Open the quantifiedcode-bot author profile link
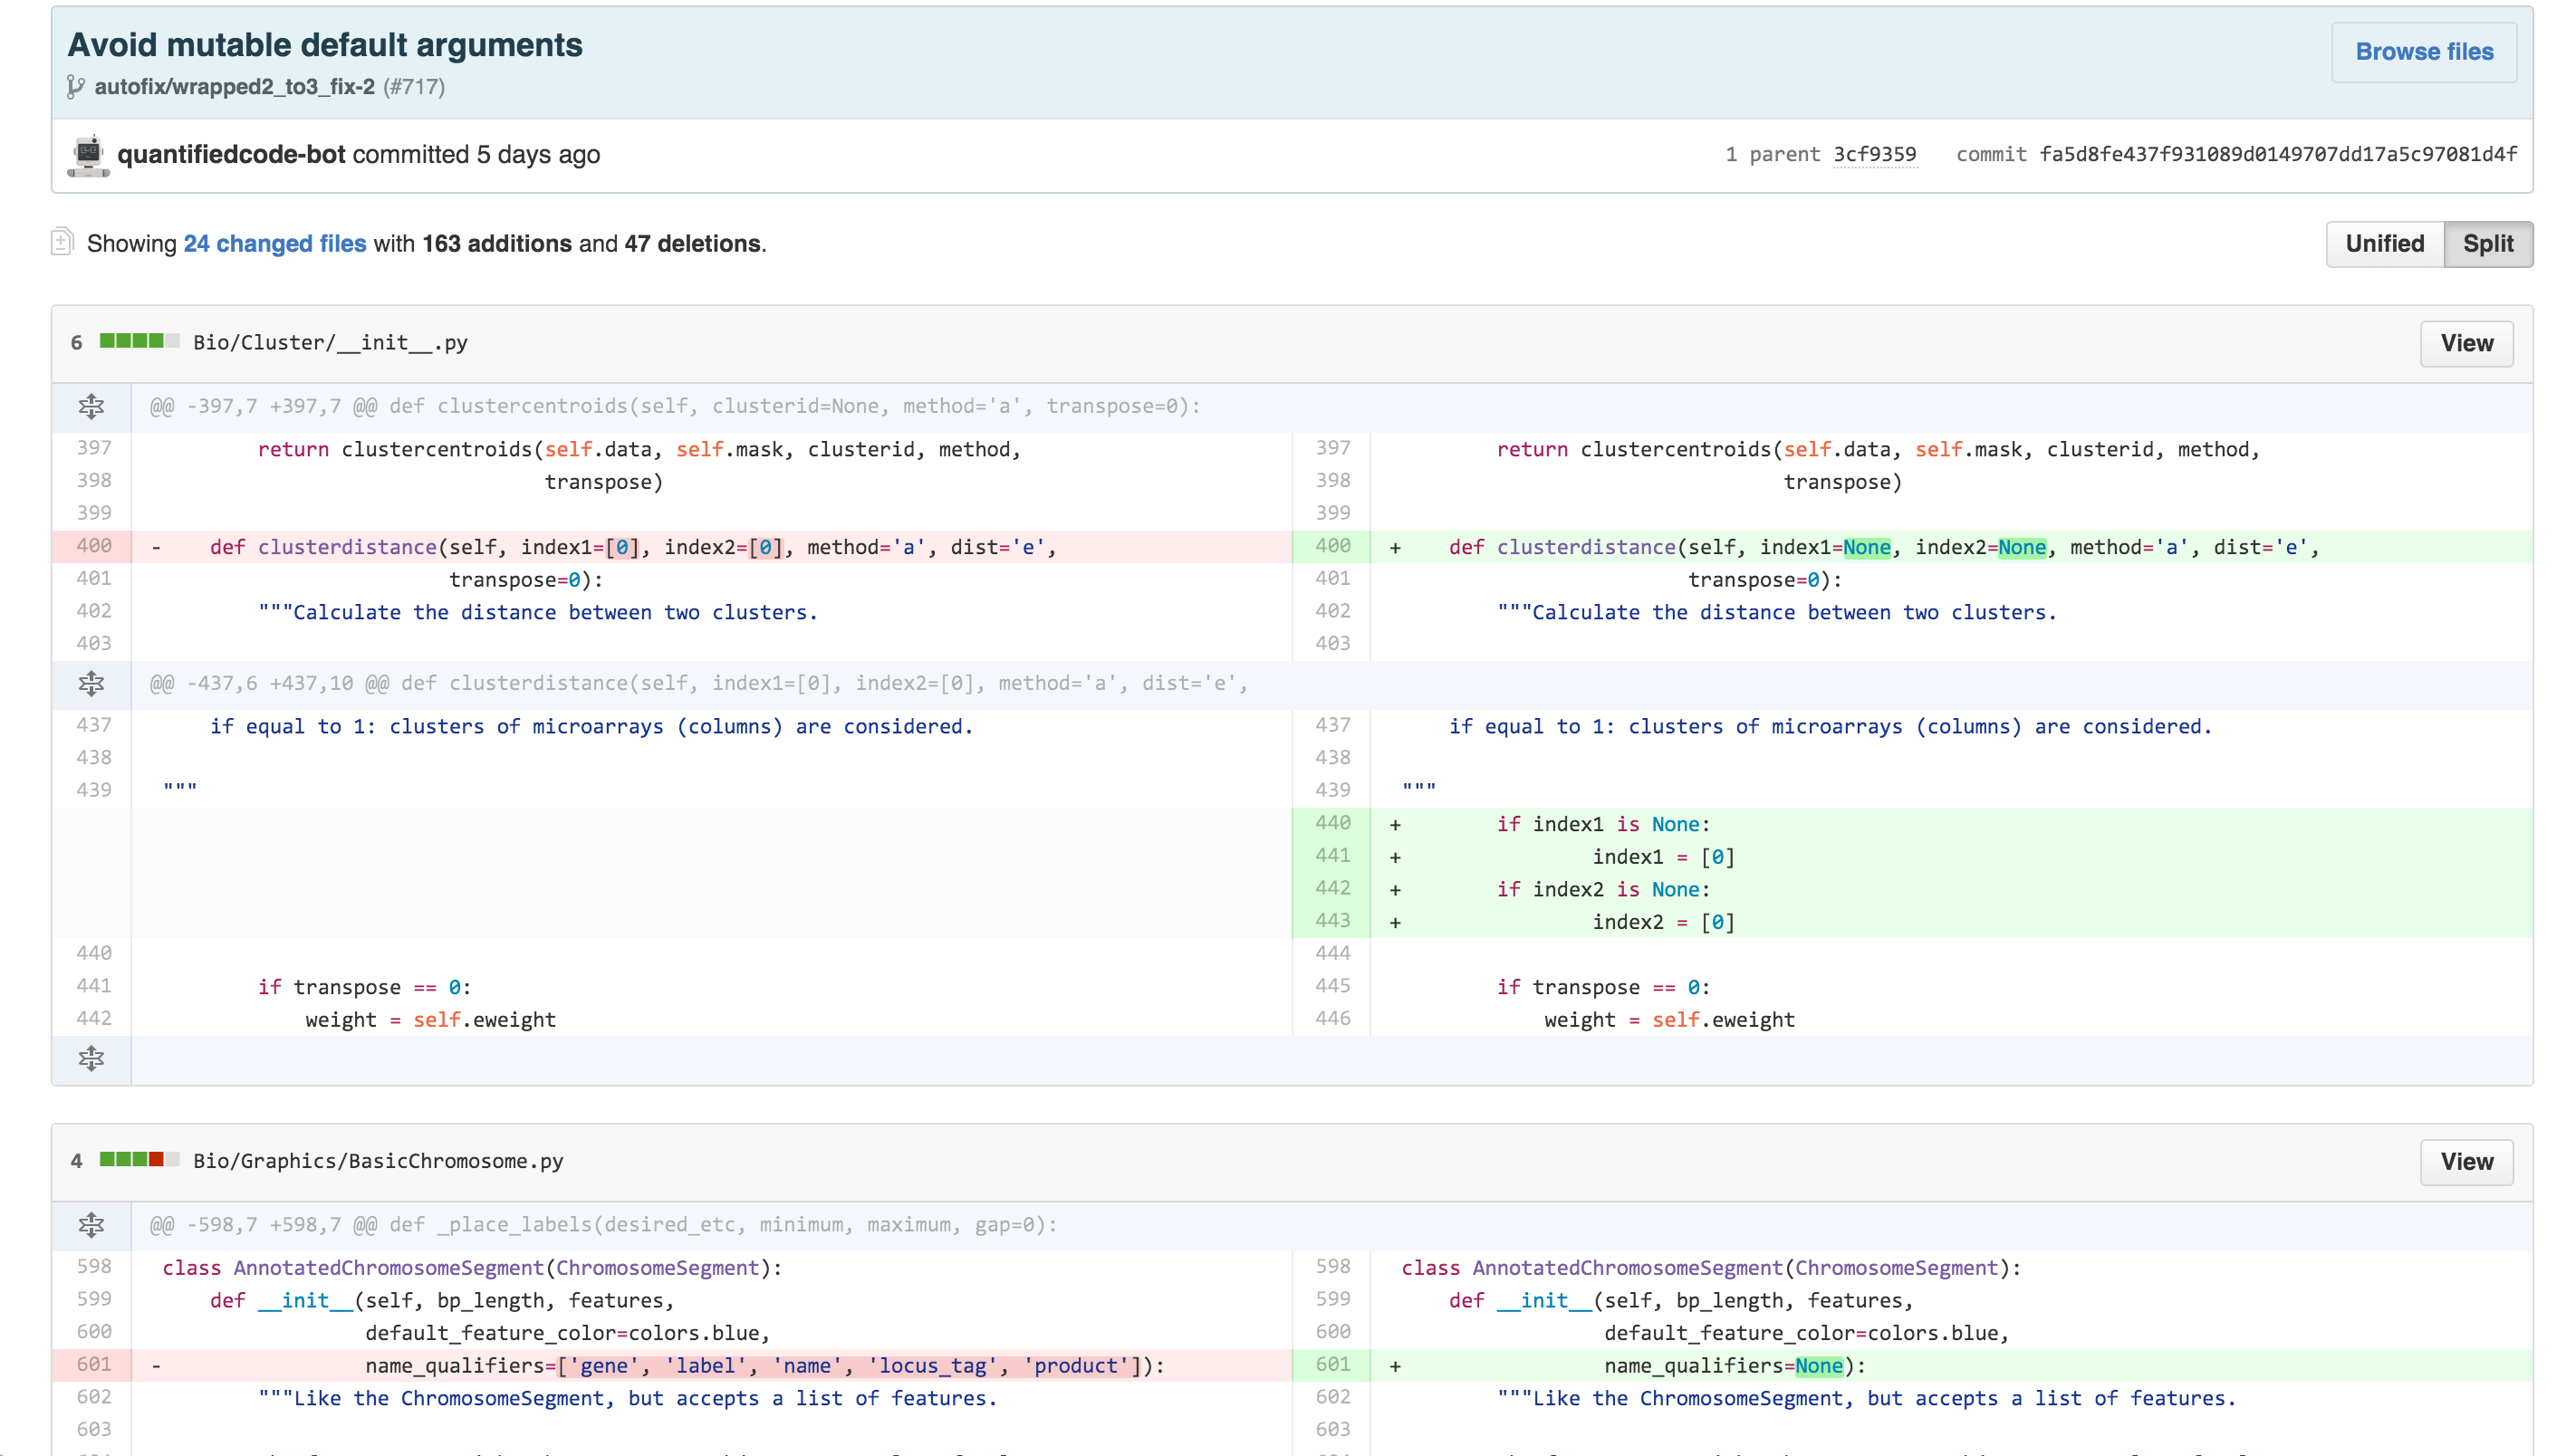2576x1456 pixels. pyautogui.click(x=231, y=155)
